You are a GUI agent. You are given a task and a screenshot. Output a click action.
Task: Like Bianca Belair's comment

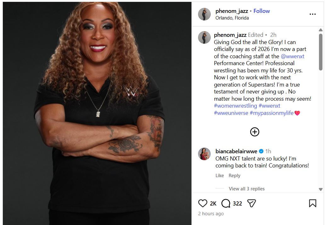coord(219,175)
